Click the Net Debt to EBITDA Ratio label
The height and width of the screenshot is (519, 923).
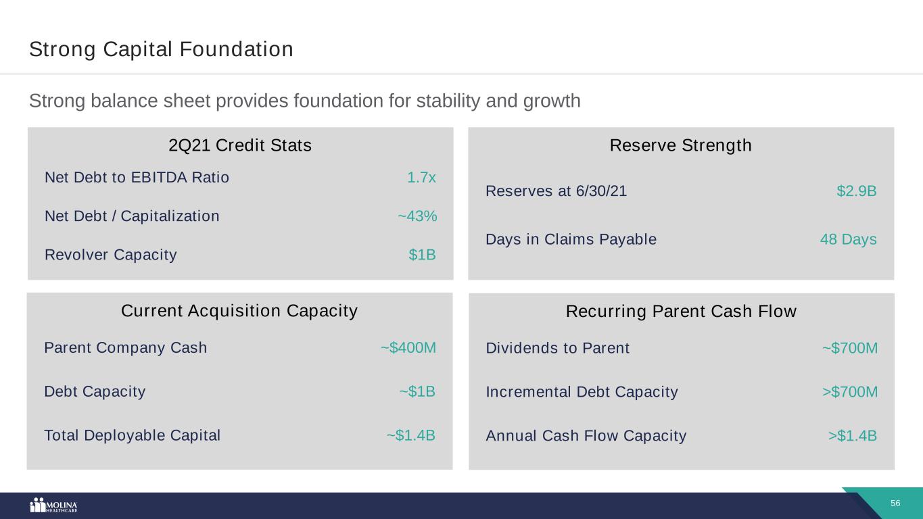click(137, 178)
